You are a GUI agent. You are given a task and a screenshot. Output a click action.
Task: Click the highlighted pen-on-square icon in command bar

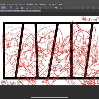(x=4, y=8)
